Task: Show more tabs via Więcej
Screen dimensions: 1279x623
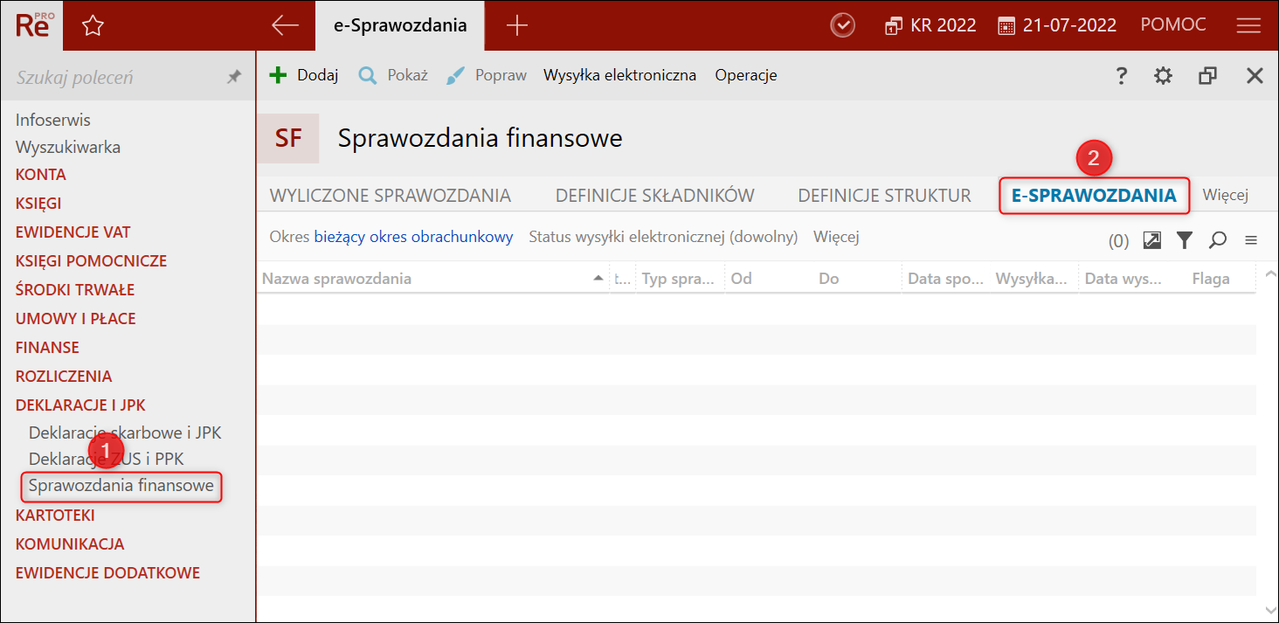Action: click(x=1226, y=195)
